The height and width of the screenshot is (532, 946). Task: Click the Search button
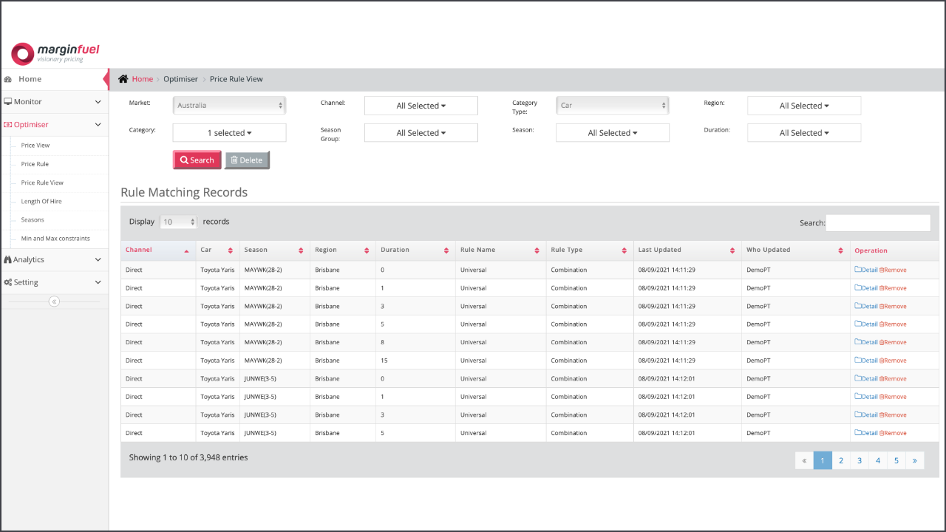pyautogui.click(x=197, y=160)
